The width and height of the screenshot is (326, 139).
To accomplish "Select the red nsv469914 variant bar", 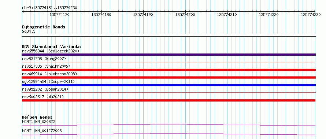I will [x=168, y=78].
